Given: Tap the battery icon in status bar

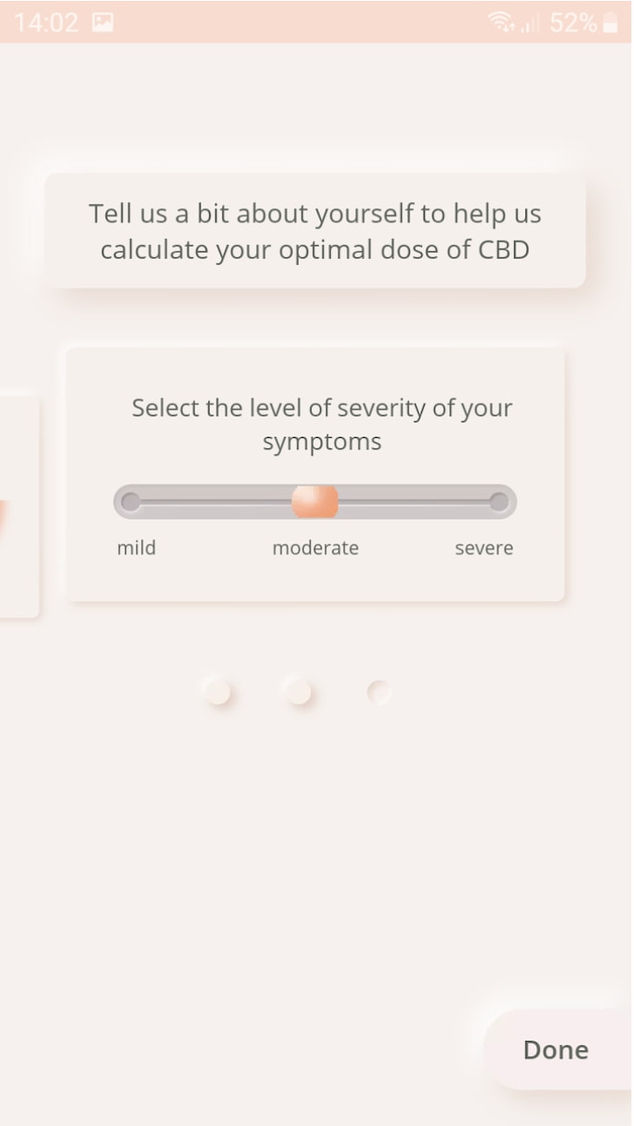Looking at the screenshot, I should click(611, 23).
